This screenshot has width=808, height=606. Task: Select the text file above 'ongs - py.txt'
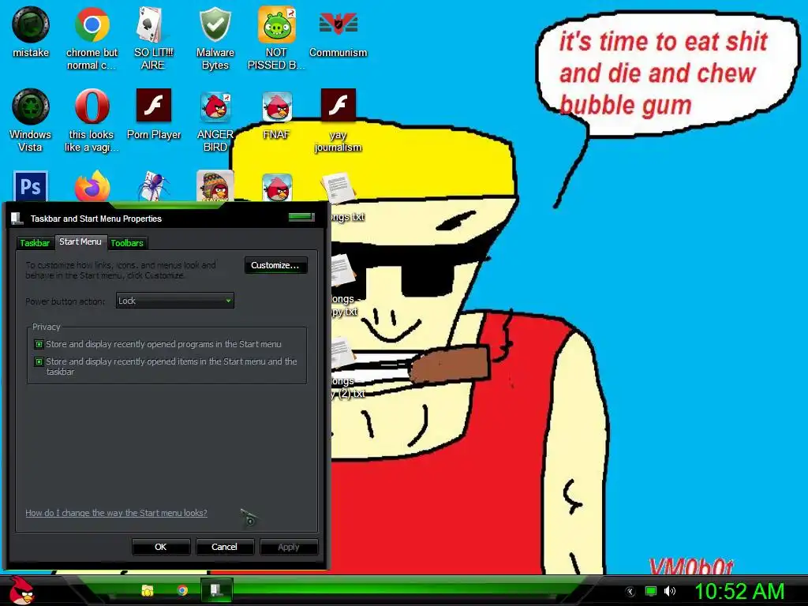tap(342, 271)
